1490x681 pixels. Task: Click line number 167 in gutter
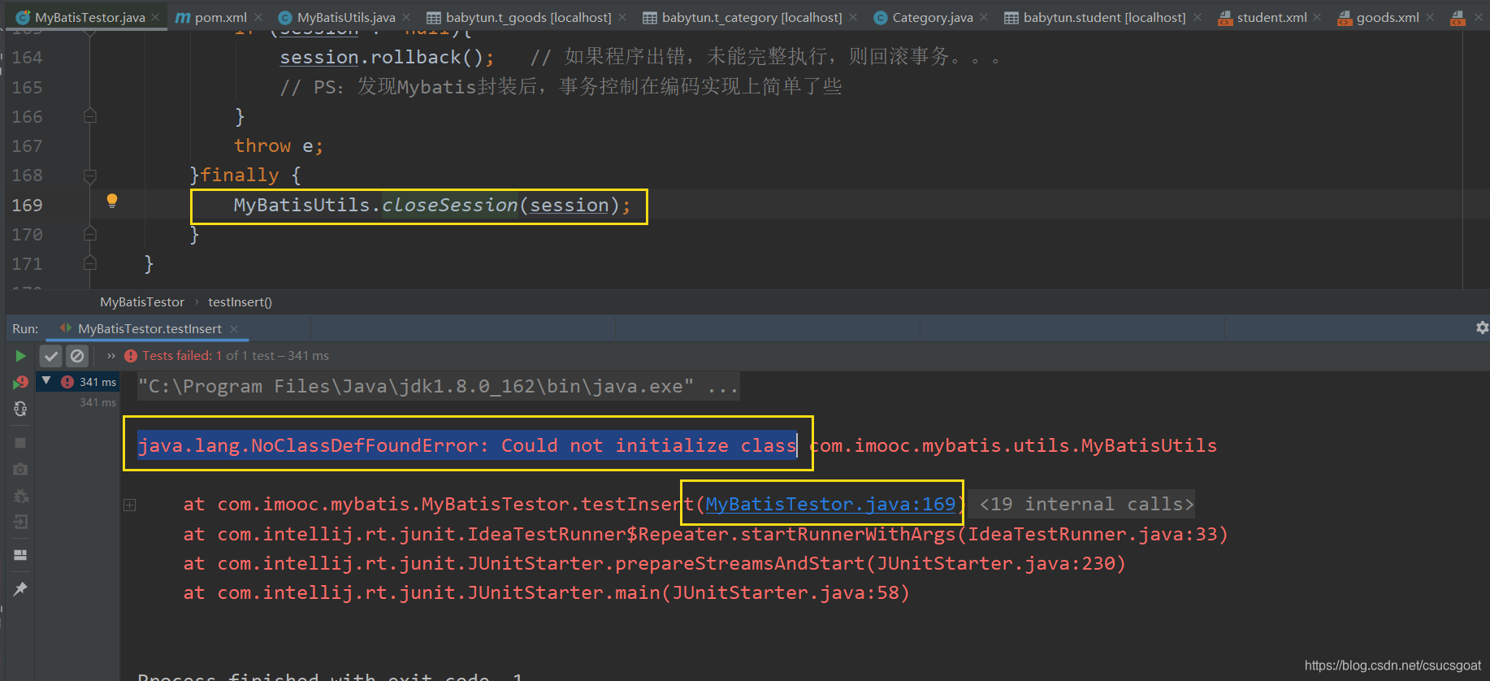(27, 146)
